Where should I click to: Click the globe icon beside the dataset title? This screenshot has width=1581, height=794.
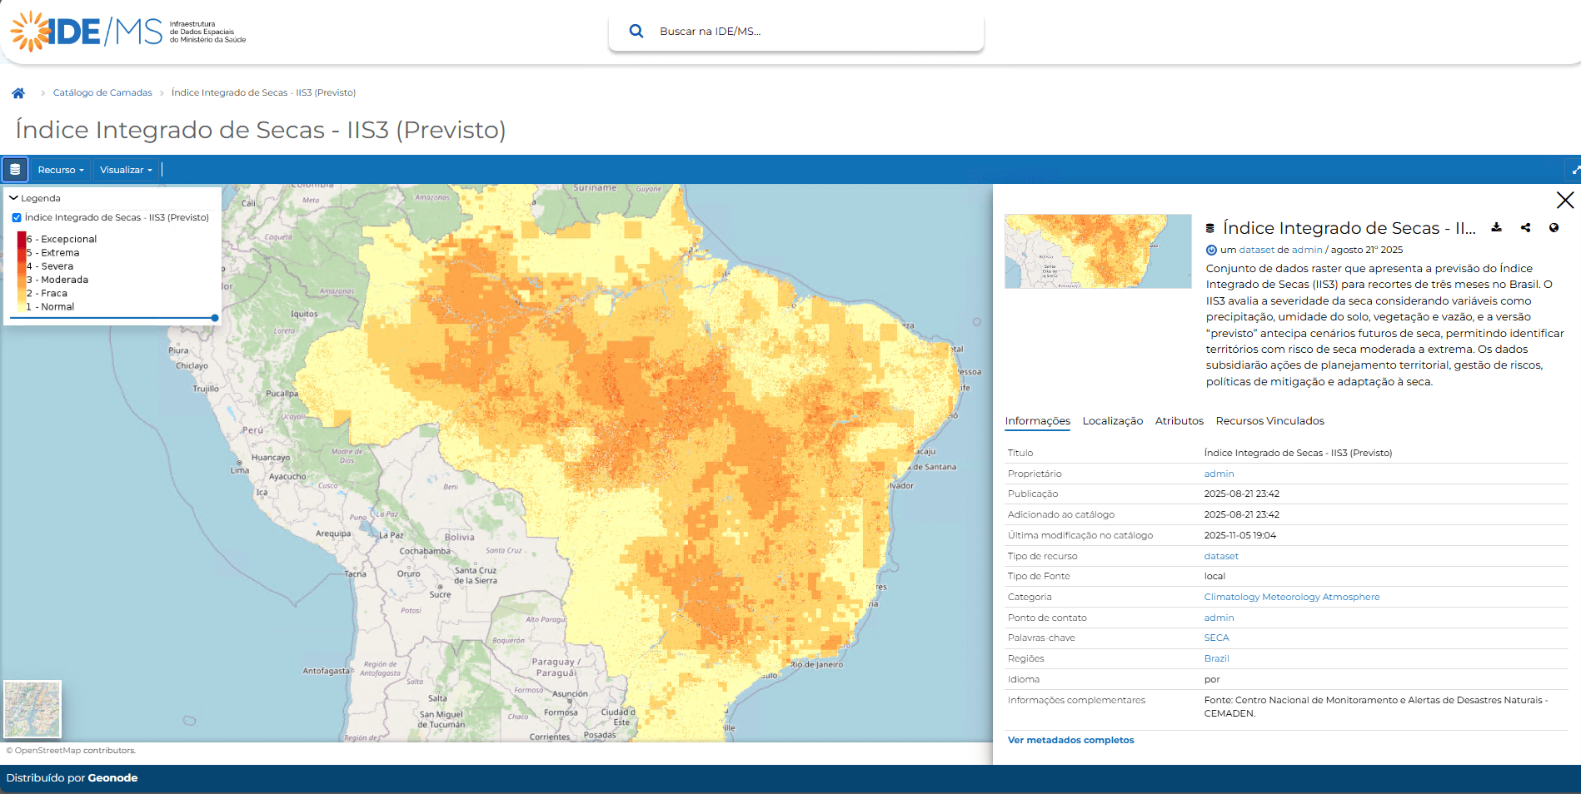pyautogui.click(x=1554, y=228)
